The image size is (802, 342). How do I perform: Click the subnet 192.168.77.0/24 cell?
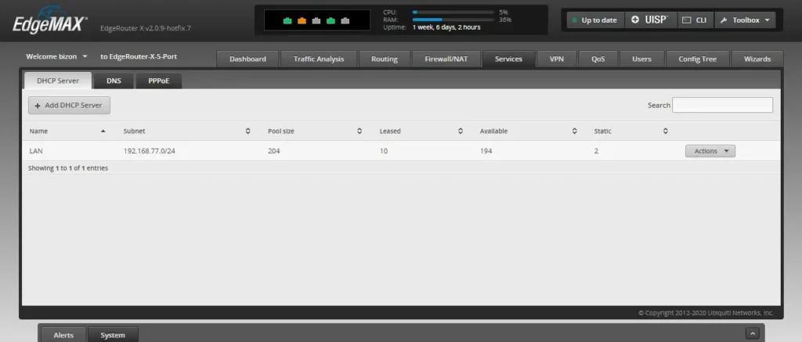point(150,151)
